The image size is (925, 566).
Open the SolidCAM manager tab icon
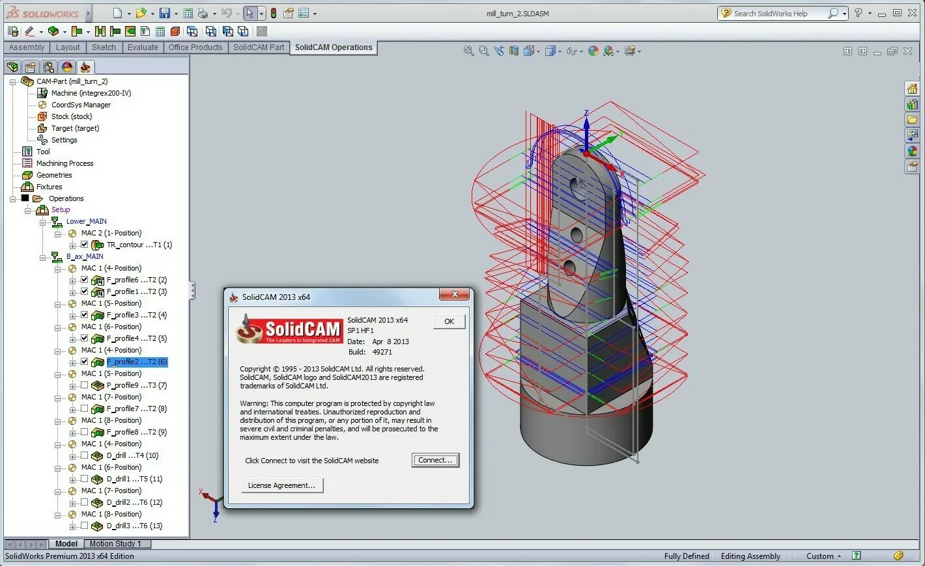(85, 67)
